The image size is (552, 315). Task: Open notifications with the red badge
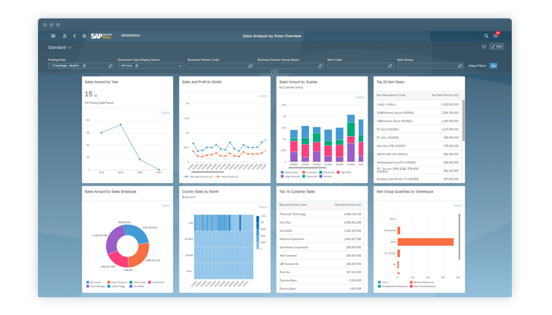pyautogui.click(x=496, y=35)
